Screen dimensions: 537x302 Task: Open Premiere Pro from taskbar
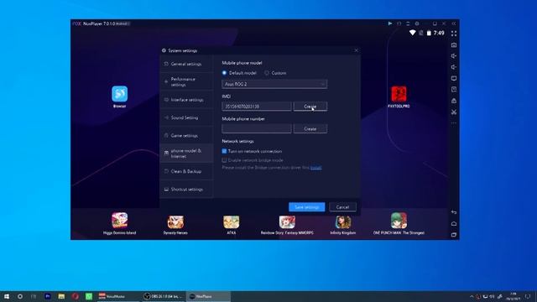tap(48, 296)
